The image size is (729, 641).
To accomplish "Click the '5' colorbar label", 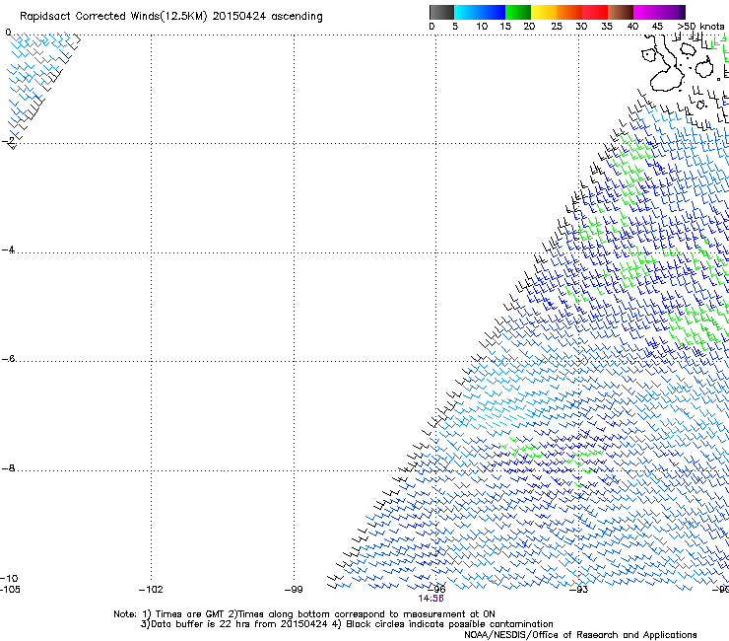I will pos(455,27).
